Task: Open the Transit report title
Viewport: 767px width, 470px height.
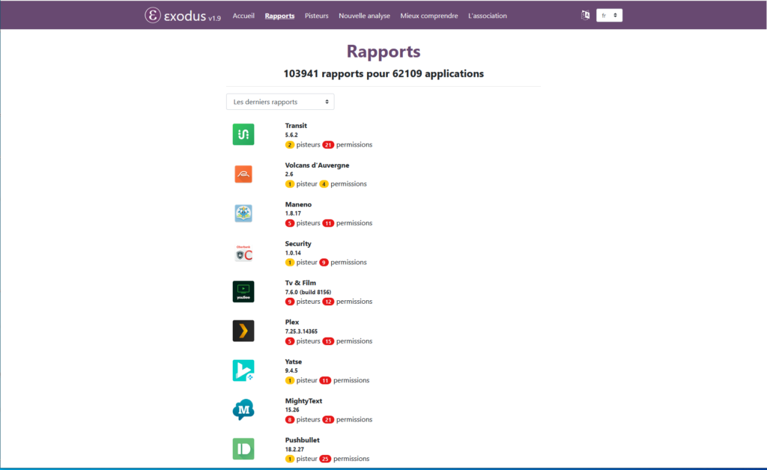Action: [x=296, y=126]
